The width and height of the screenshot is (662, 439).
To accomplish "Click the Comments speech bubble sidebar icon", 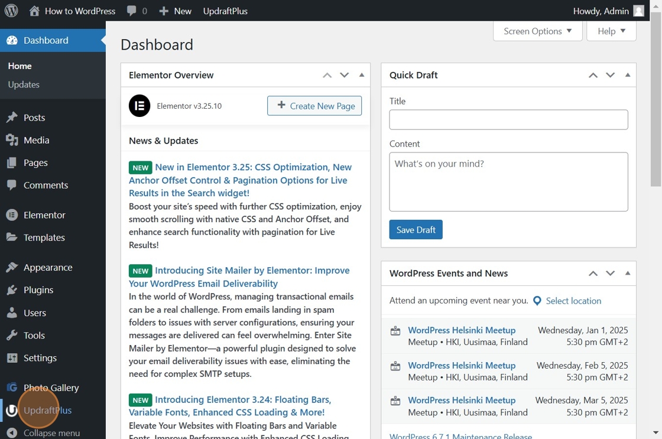I will coord(12,185).
